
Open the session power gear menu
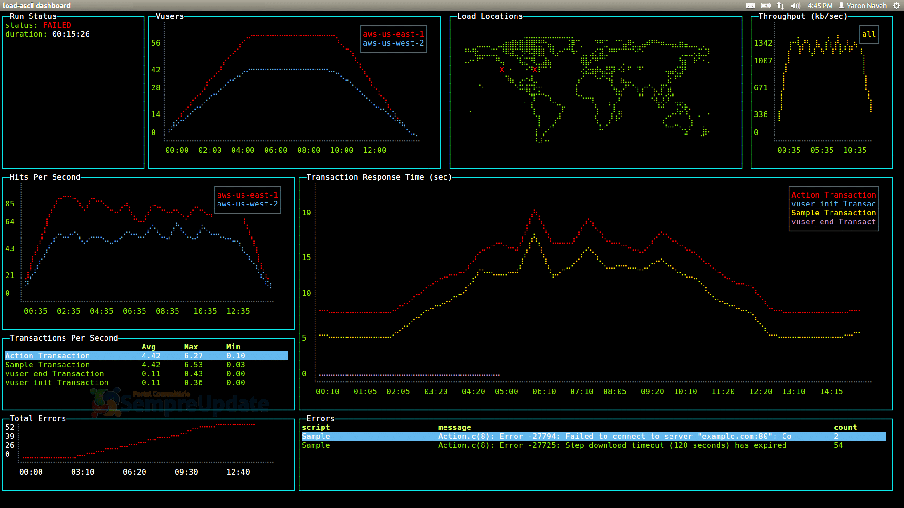click(x=896, y=6)
